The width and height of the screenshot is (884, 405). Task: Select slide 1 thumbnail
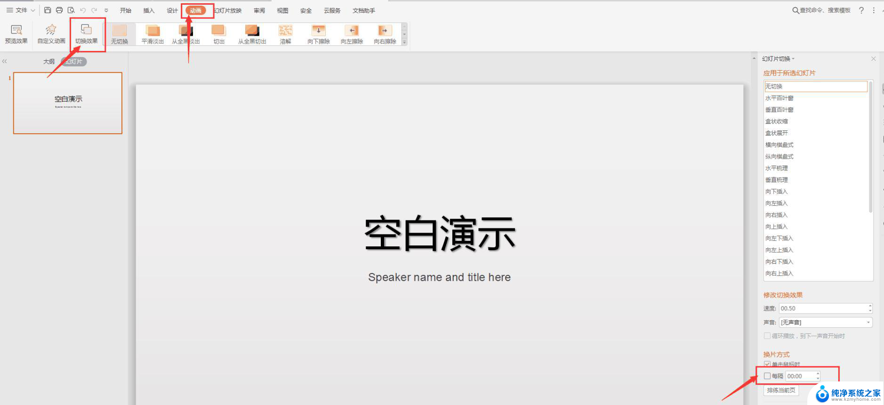pyautogui.click(x=68, y=103)
